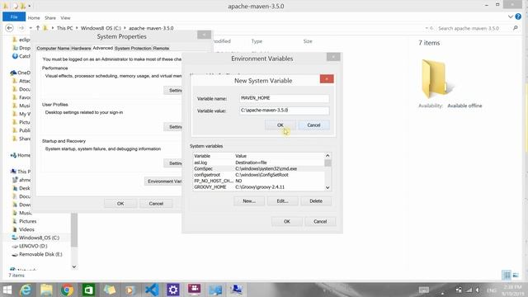The image size is (528, 297).
Task: Select Windows8_OS (C:) in navigation pane
Action: [39, 238]
